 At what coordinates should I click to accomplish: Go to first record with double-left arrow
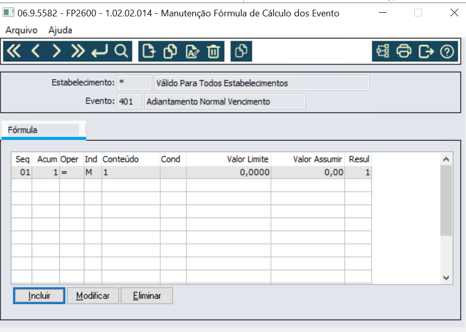click(x=14, y=51)
